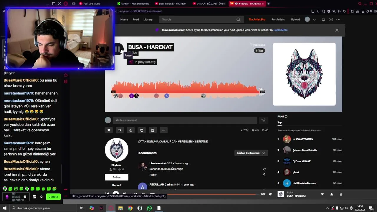Reply to Lieutenant's comment
Viewport: 377px width, 212px height.
click(x=153, y=175)
